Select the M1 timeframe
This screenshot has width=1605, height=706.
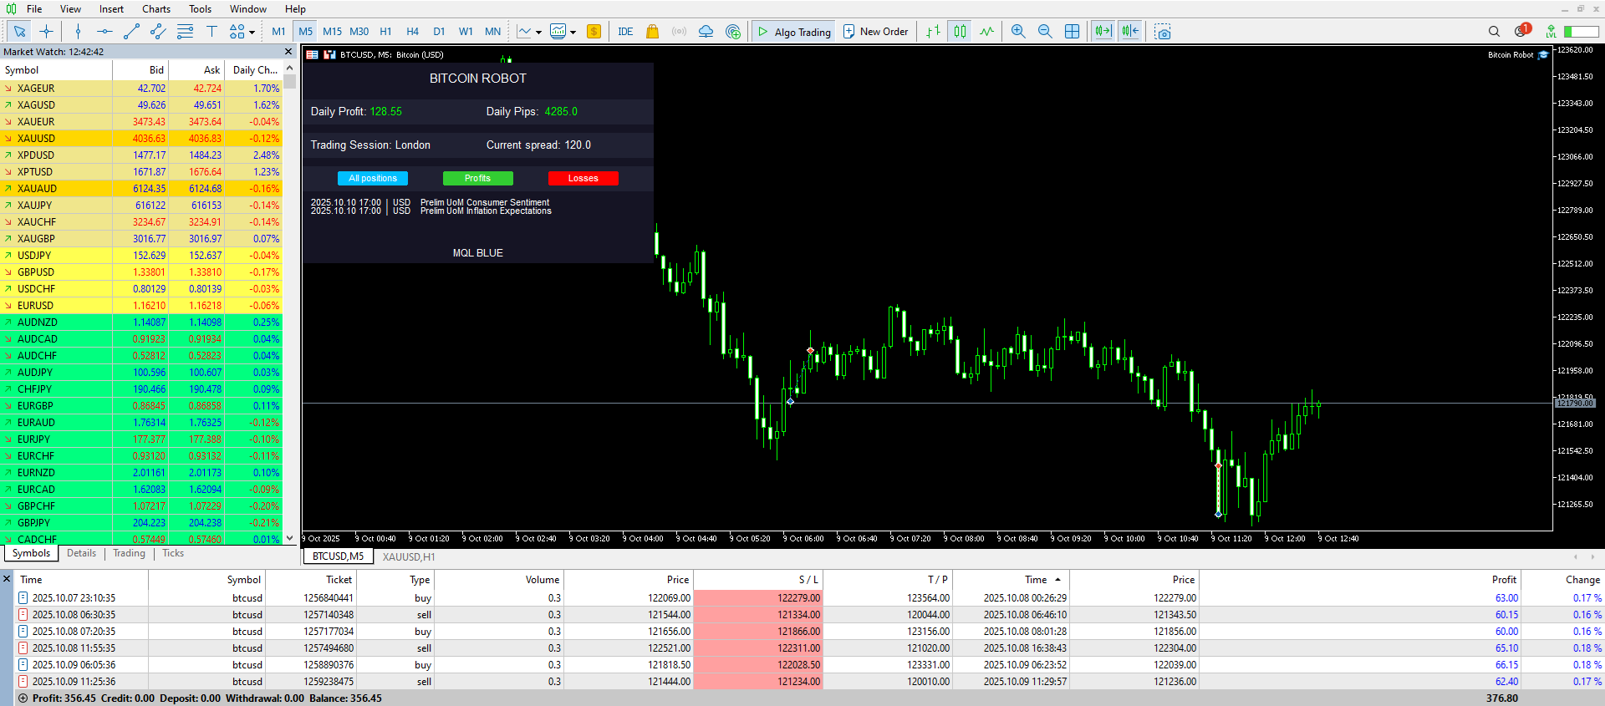coord(278,32)
